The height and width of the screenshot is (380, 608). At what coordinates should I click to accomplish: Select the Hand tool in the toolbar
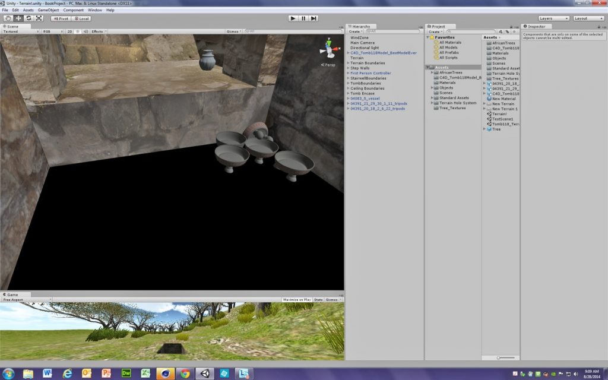8,18
